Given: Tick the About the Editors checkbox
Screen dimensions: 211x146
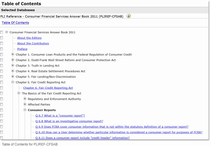Looking at the screenshot, I should pos(1,38).
